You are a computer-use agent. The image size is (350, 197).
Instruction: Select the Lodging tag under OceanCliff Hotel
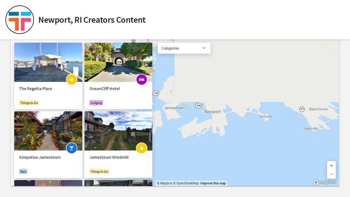(96, 103)
